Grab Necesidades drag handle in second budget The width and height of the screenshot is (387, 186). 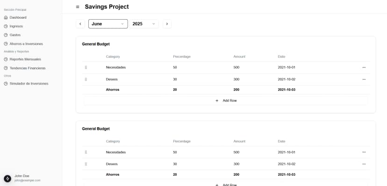click(x=86, y=152)
